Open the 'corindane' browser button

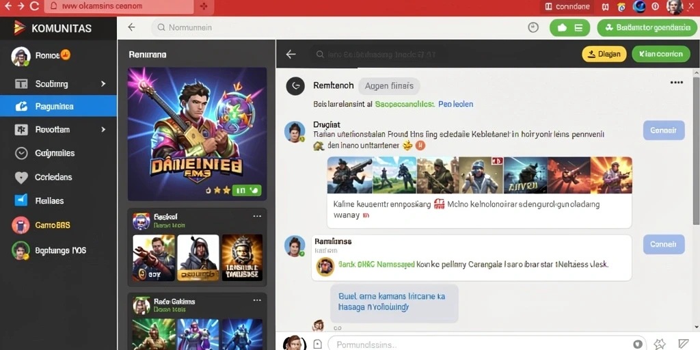click(x=567, y=6)
